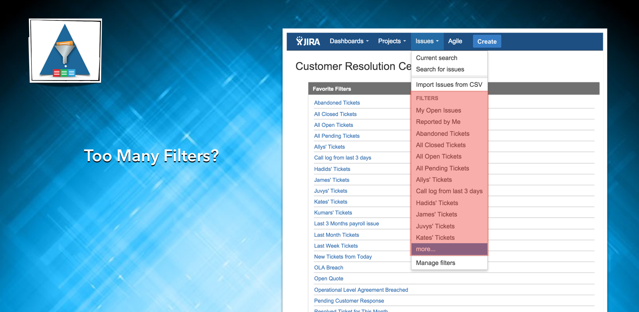This screenshot has height=312, width=639.
Task: Click more... to show additional filters
Action: [449, 249]
